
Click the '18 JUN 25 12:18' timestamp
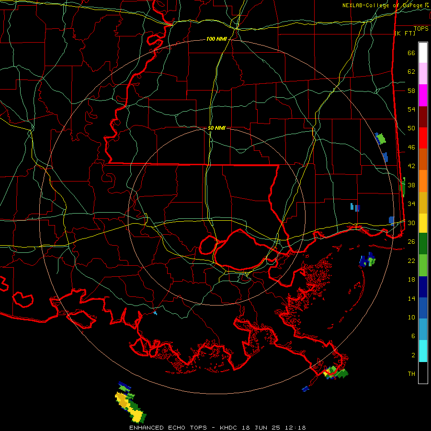[273, 428]
